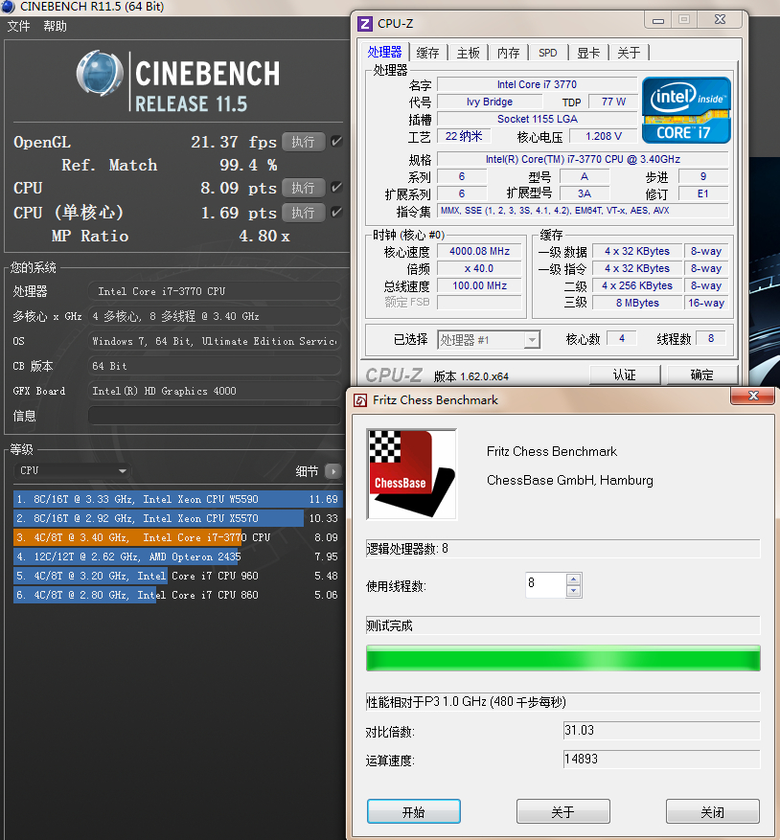Click the 认证 button in CPU-Z
The image size is (780, 840).
click(x=625, y=375)
